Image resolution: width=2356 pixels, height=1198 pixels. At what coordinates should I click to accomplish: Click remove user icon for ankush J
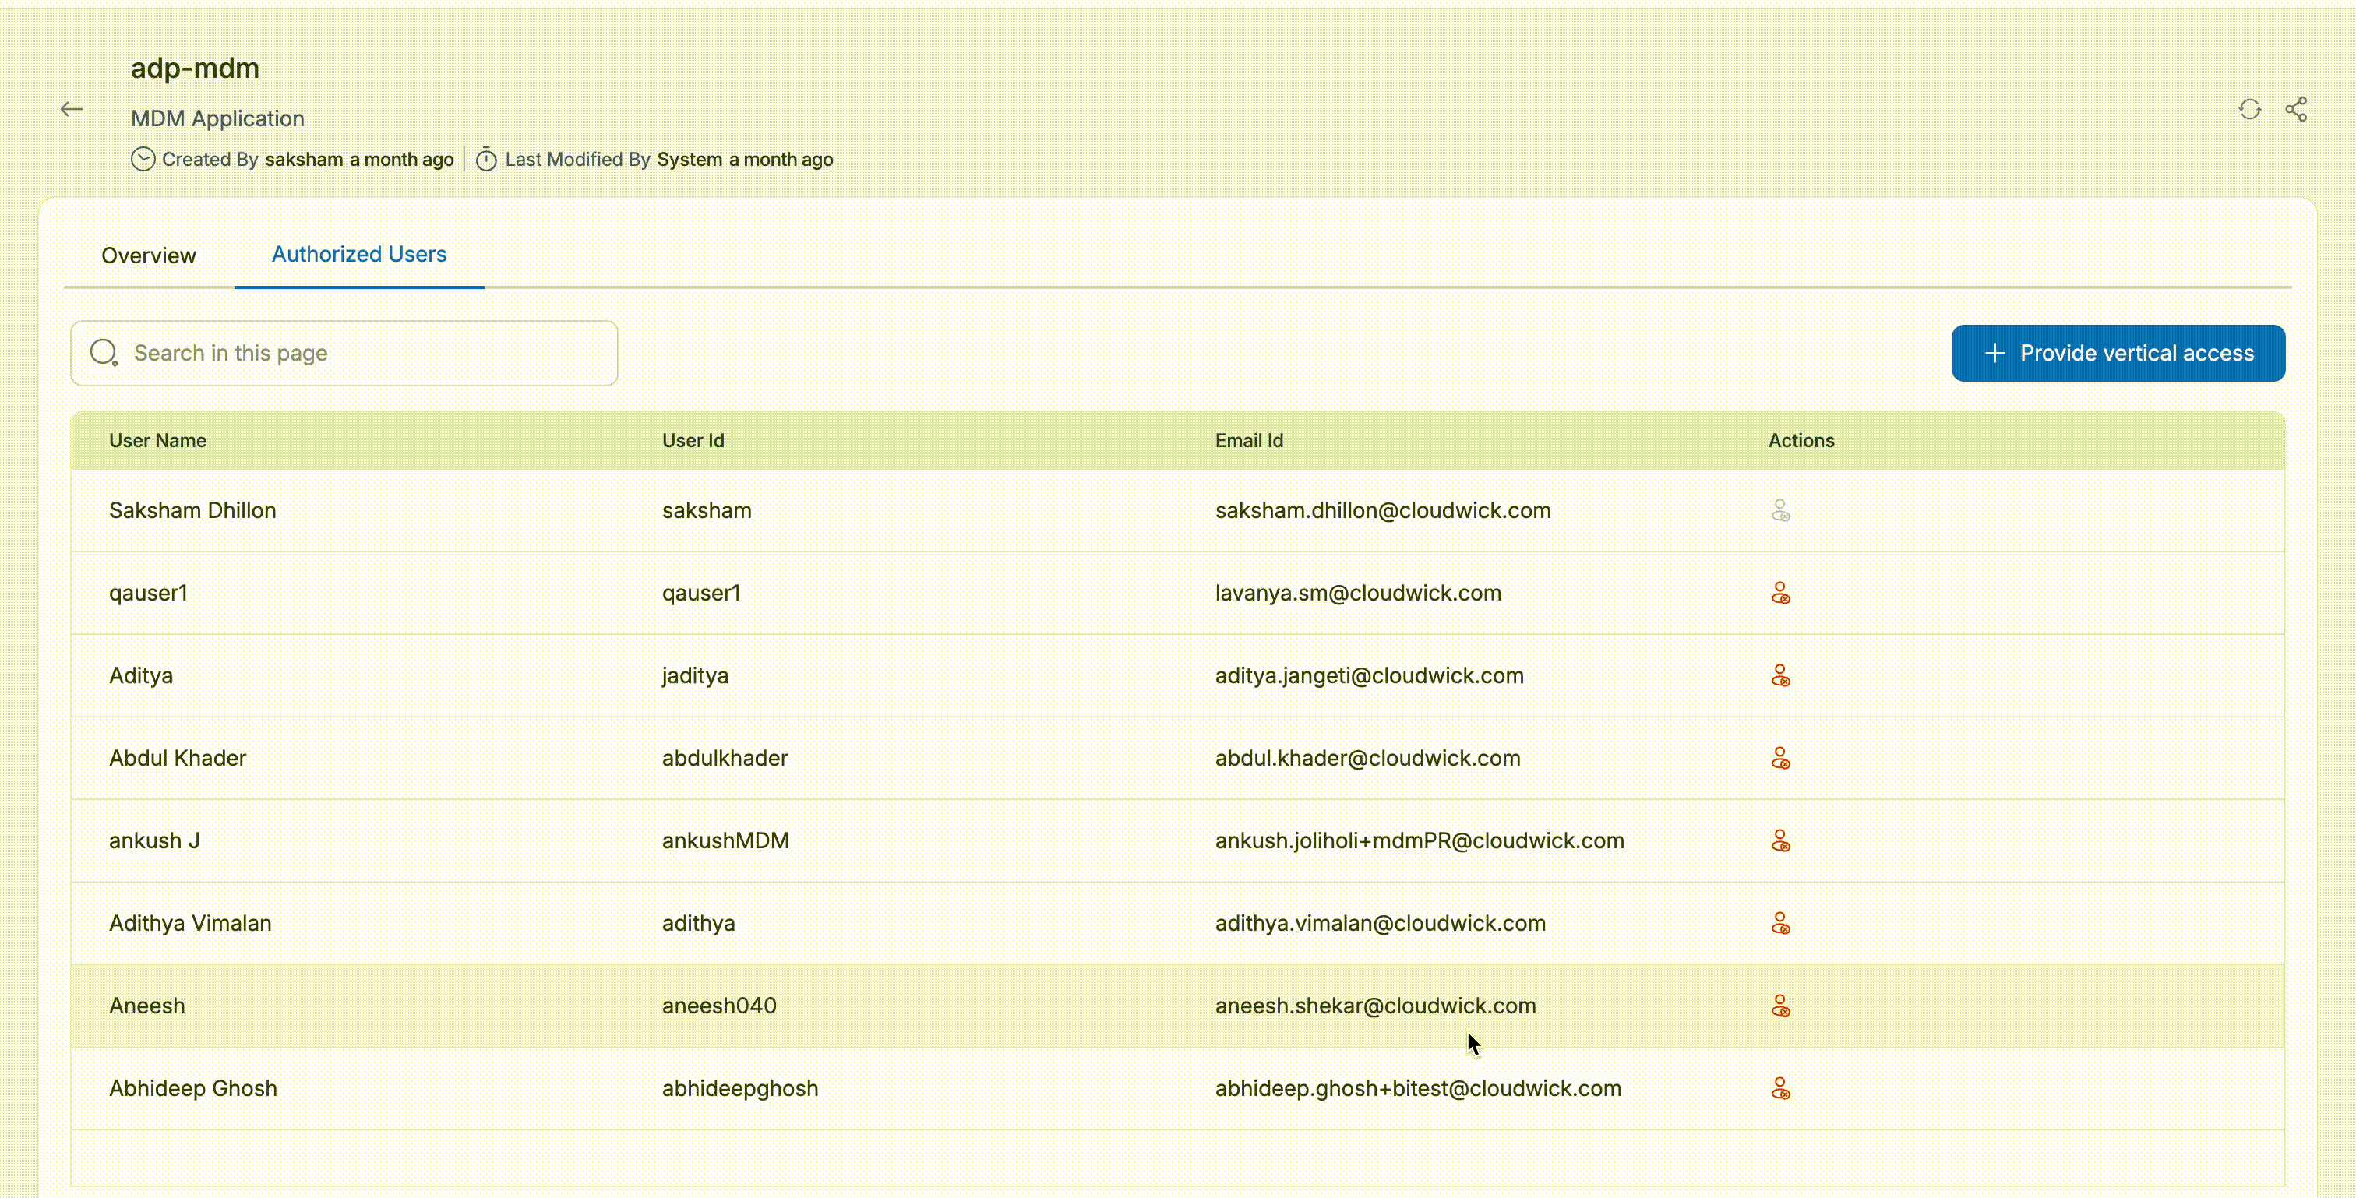pos(1779,840)
